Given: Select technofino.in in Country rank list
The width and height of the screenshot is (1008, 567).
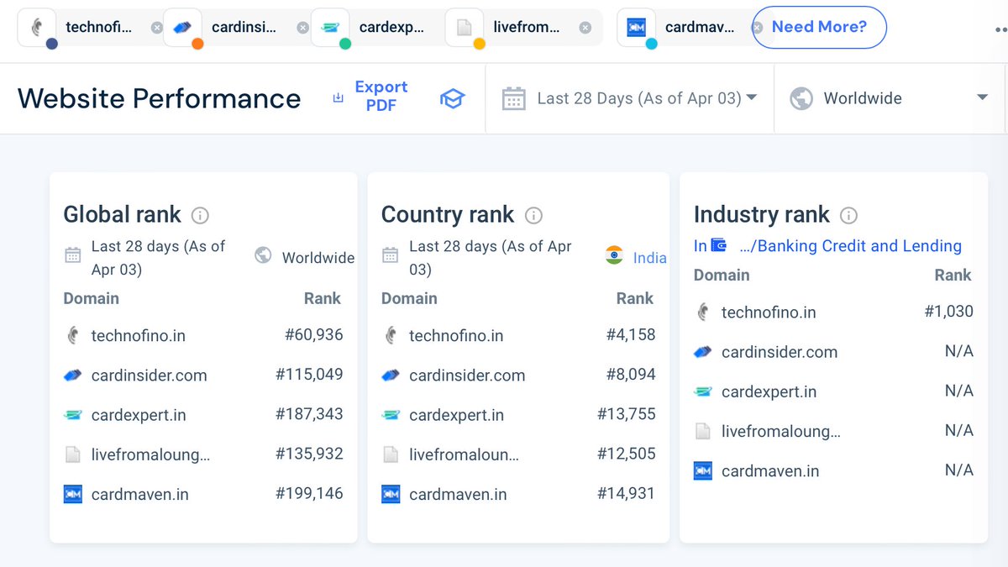Looking at the screenshot, I should tap(456, 336).
